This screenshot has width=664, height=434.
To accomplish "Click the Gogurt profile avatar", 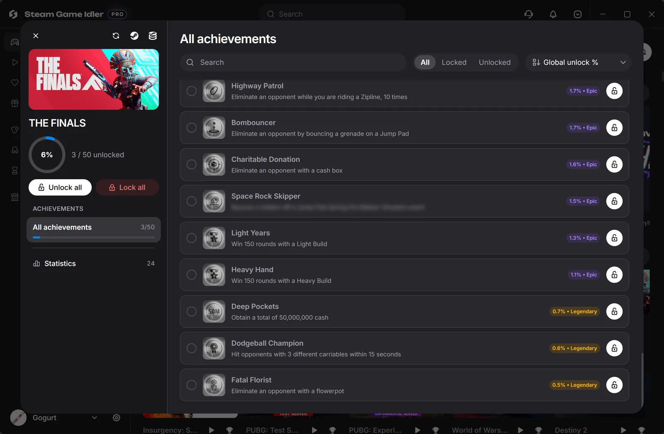I will (18, 417).
